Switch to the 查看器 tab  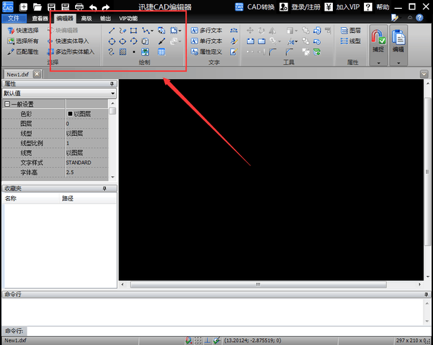tap(40, 18)
